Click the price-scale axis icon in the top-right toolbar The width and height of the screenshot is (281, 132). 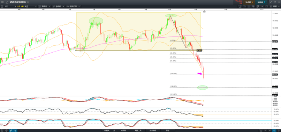pos(240,7)
